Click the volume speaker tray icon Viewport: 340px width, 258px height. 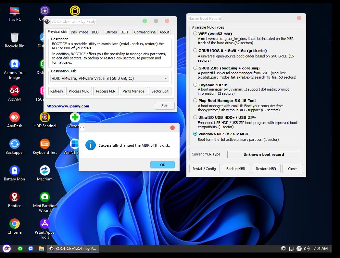click(307, 249)
